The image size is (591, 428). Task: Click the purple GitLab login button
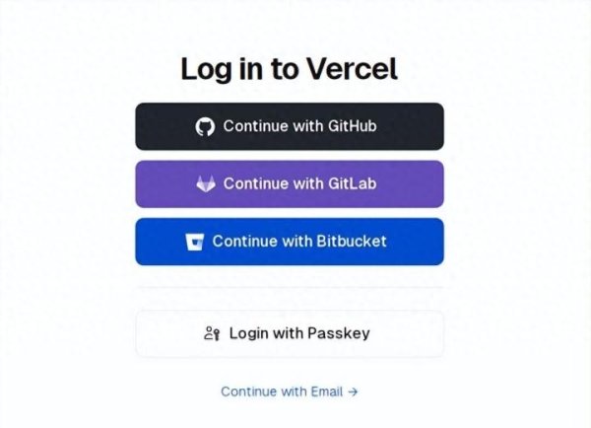click(x=290, y=184)
